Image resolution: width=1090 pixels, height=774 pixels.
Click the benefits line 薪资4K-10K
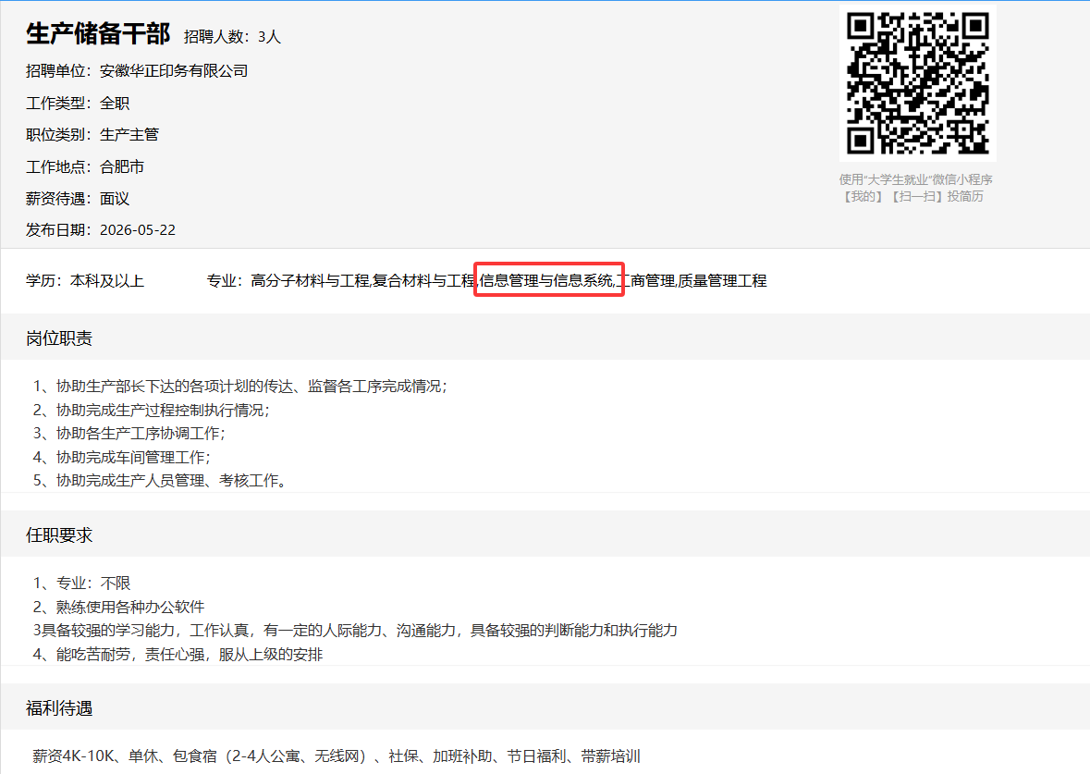[337, 756]
